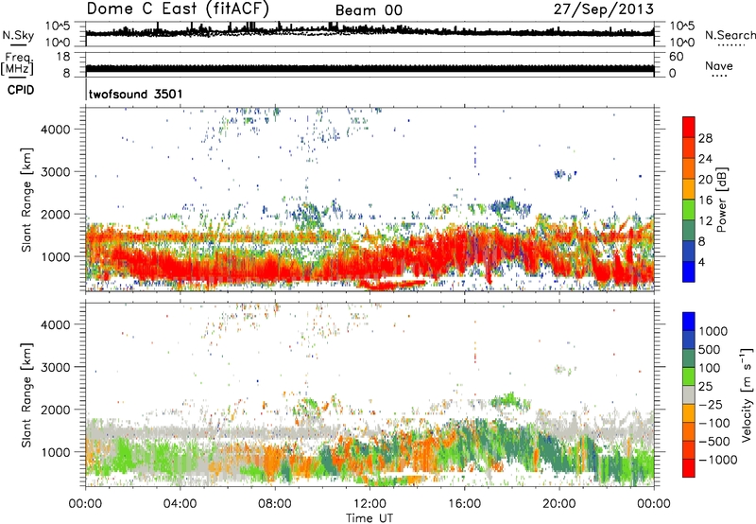Image resolution: width=756 pixels, height=524 pixels.
Task: Click the '28' power colorbar tick label
Action: [x=705, y=138]
